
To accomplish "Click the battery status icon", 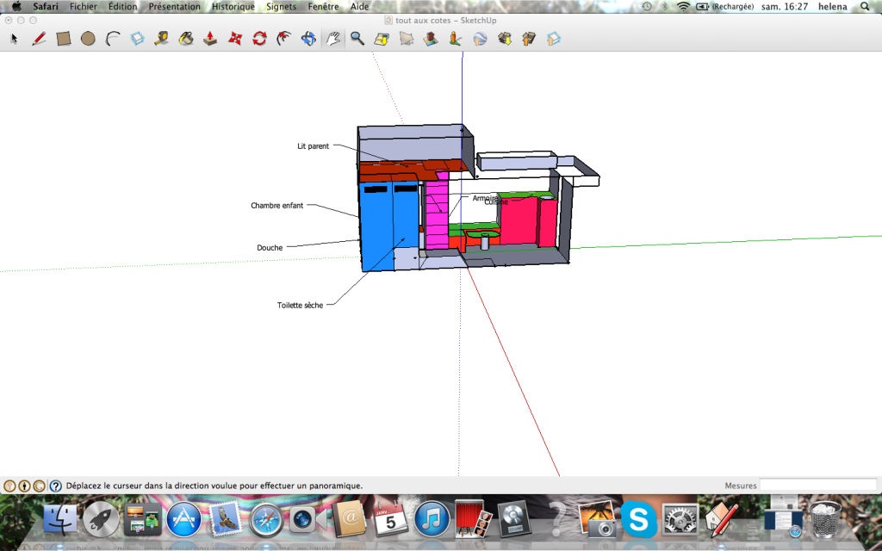I will 703,7.
